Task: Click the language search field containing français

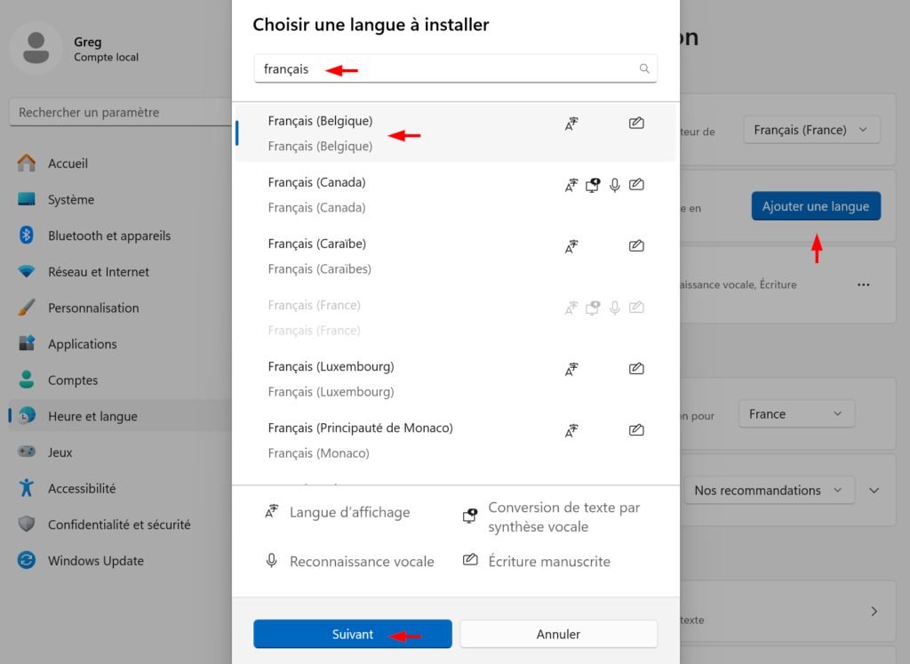Action: 456,68
